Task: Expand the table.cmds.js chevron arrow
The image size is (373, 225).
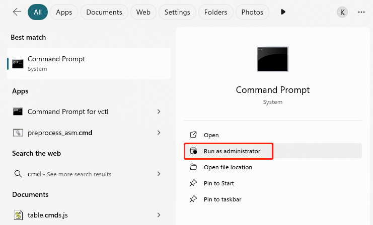Action: [x=159, y=215]
